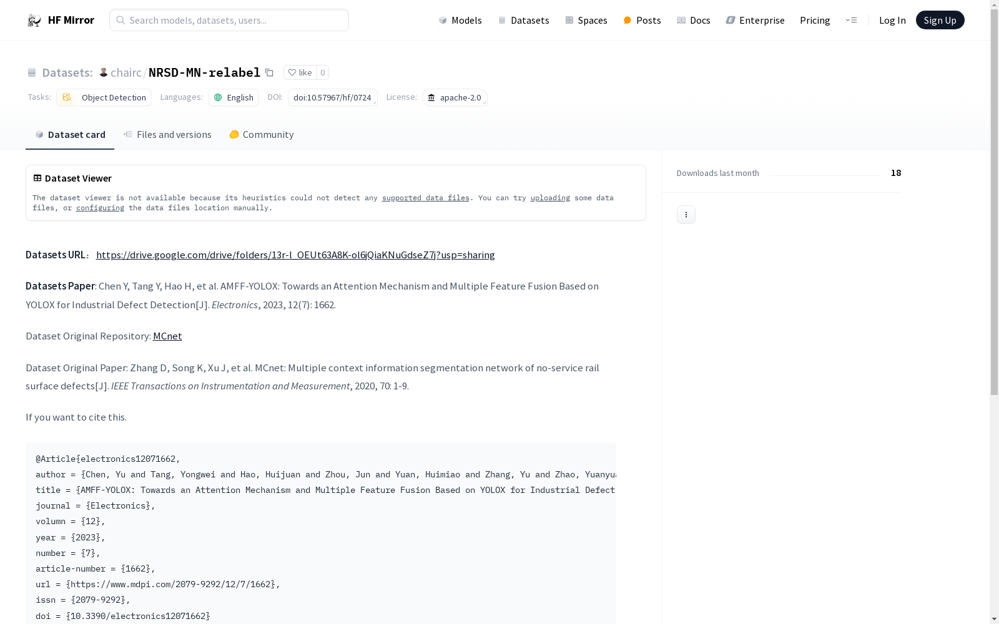Open Posts from the top navigation

(x=642, y=21)
